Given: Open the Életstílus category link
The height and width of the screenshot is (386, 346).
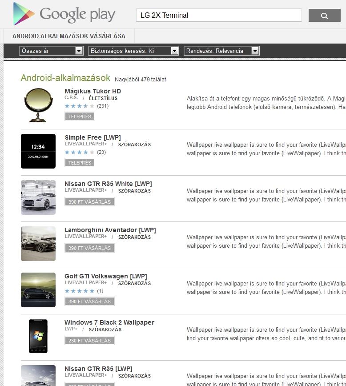Looking at the screenshot, I should [103, 98].
